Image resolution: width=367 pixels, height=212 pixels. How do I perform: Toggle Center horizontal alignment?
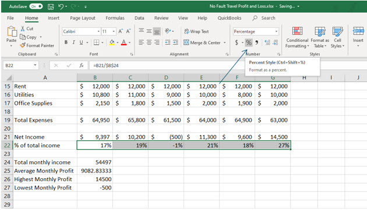[149, 43]
